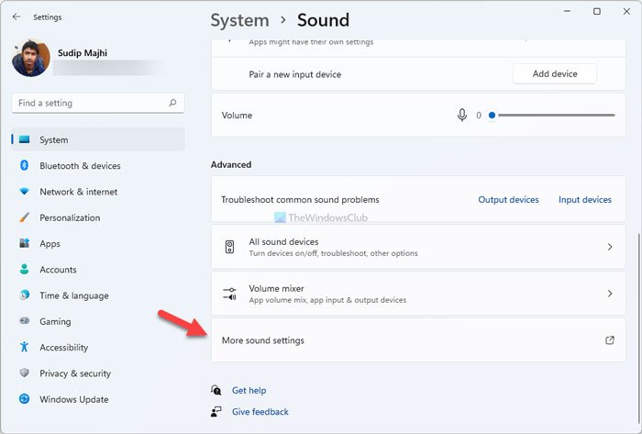642x434 pixels.
Task: Expand the Volume mixer chevron
Action: click(610, 294)
